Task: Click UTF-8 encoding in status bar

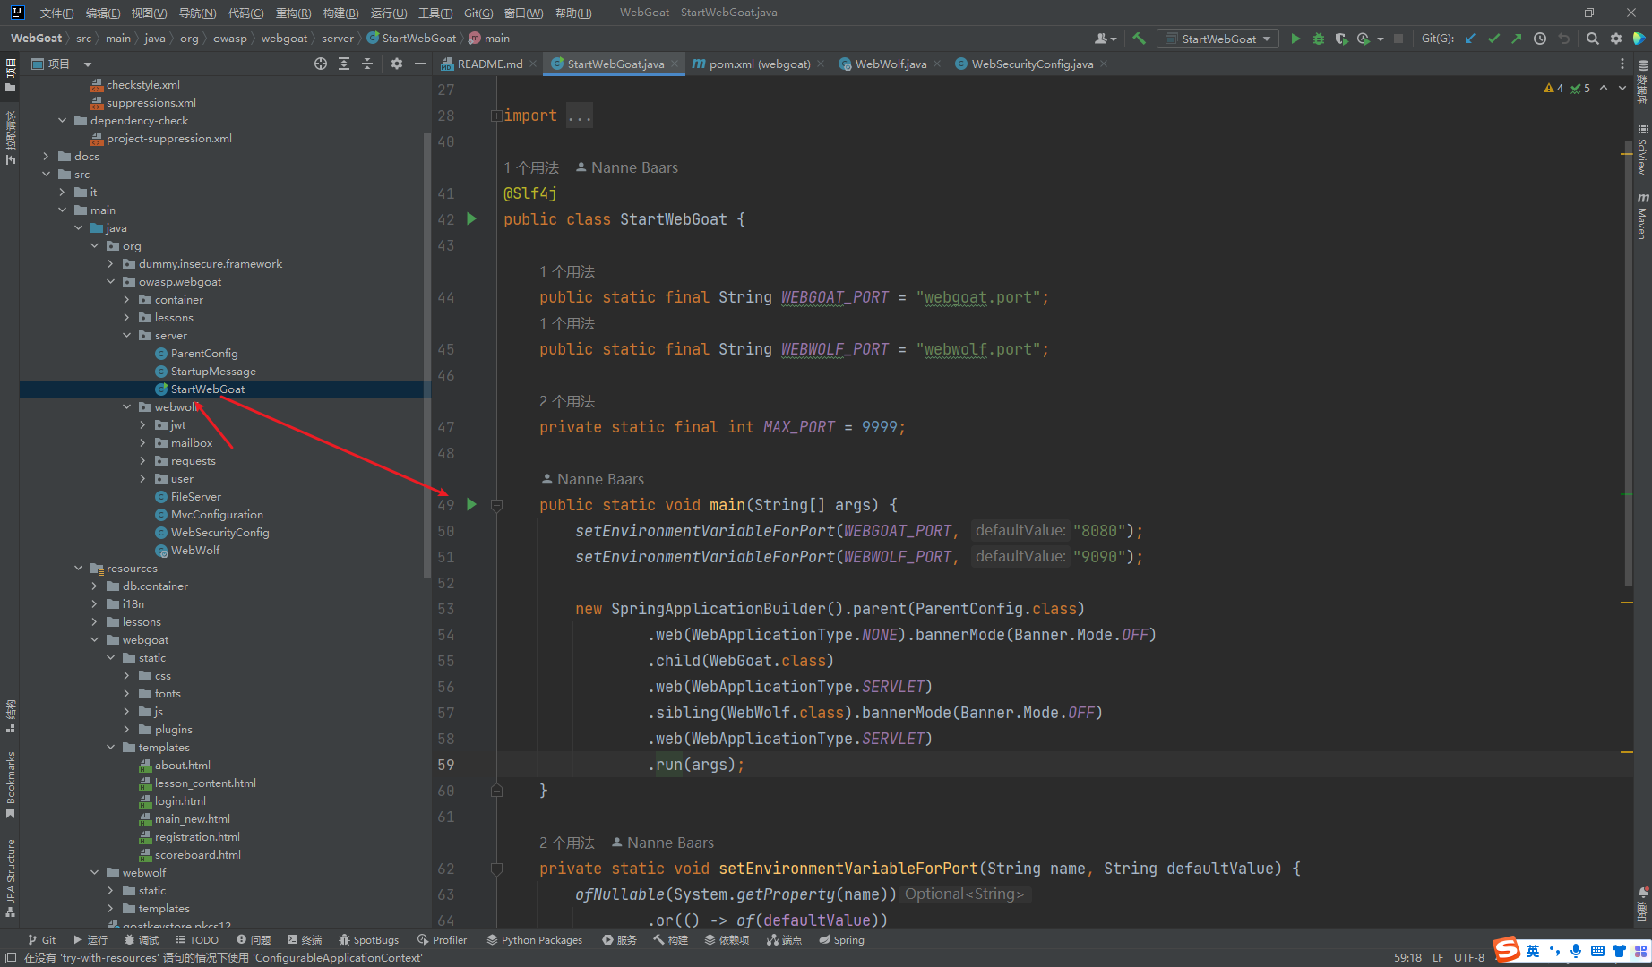Action: [x=1469, y=957]
